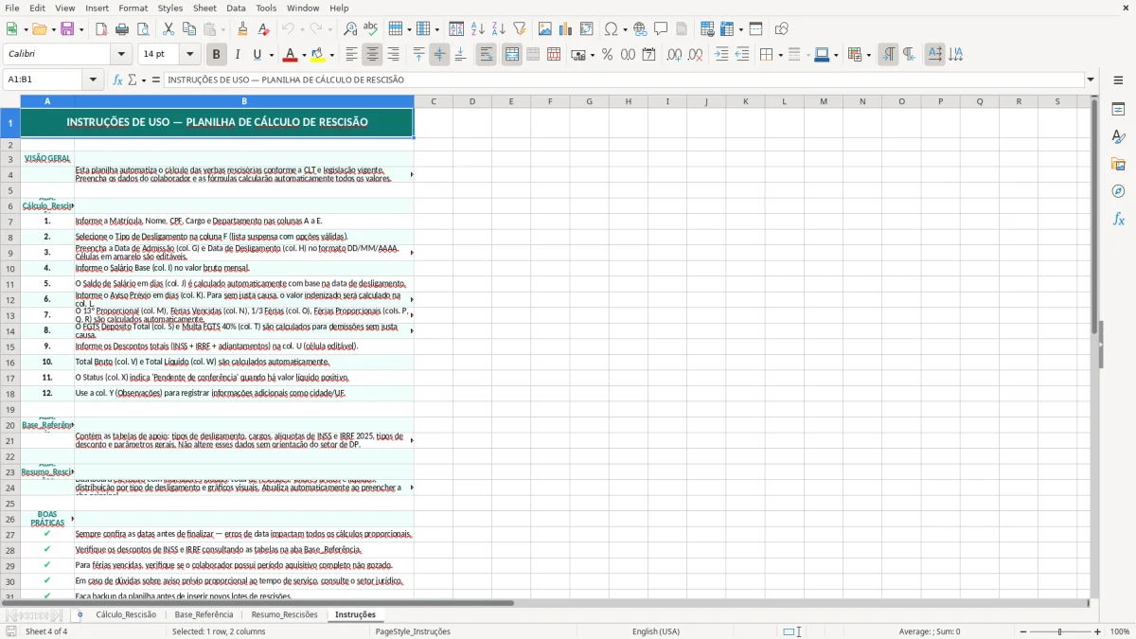
Task: Toggle Merge and Center Cells
Action: [x=512, y=55]
